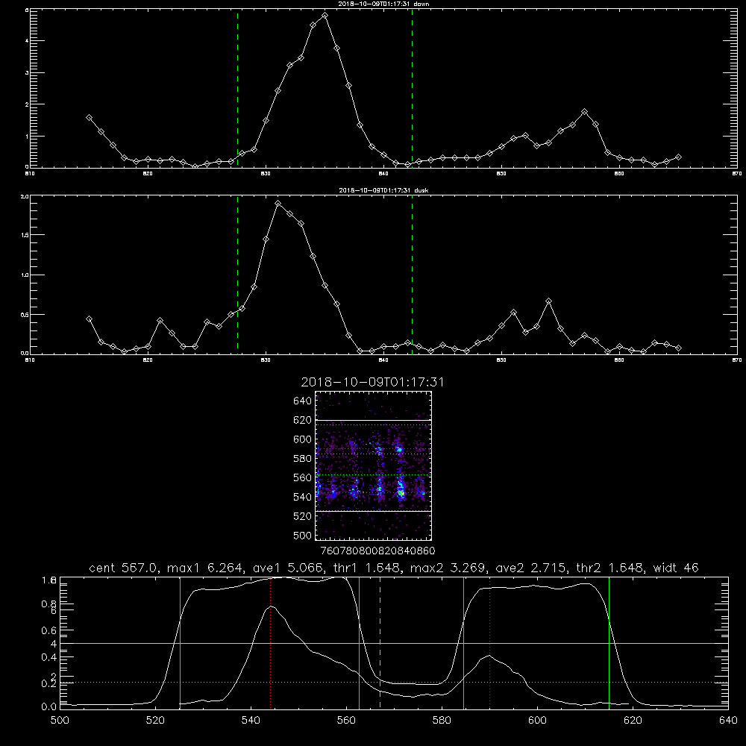Screen dimensions: 746x746
Task: Click the 'cent 567.0' value in stats line
Action: [x=124, y=568]
